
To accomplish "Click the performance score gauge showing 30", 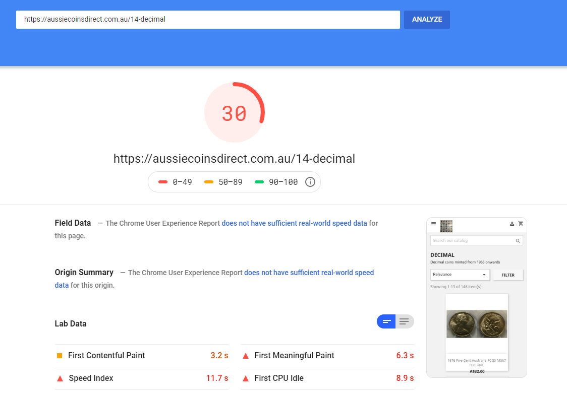I will tap(235, 113).
